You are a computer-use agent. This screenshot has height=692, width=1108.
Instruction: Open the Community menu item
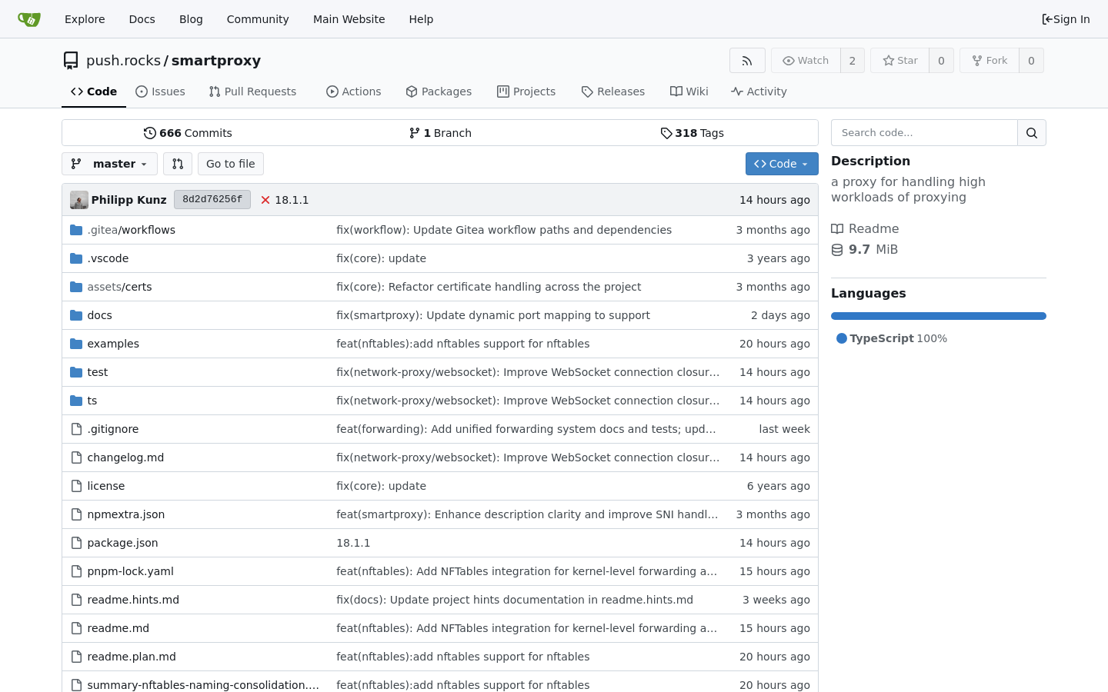[x=258, y=19]
